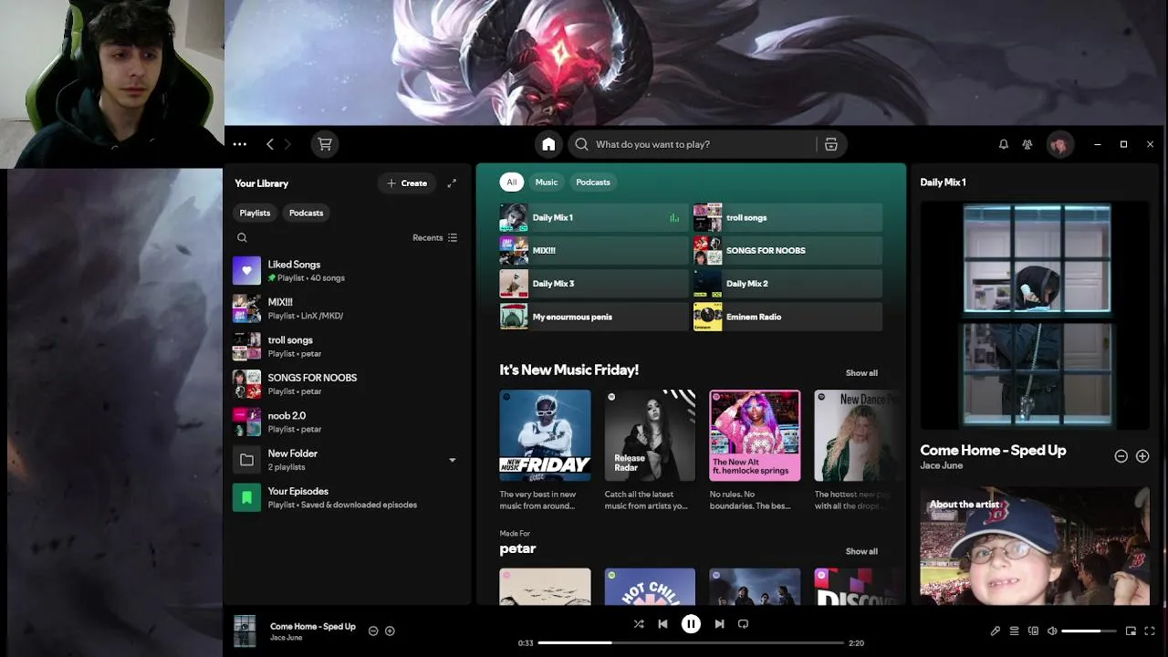Adjust the volume slider
The height and width of the screenshot is (657, 1168).
click(1089, 631)
